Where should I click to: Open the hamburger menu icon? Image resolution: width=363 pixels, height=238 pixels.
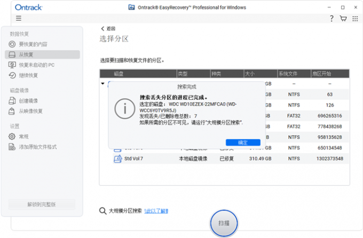[19, 18]
